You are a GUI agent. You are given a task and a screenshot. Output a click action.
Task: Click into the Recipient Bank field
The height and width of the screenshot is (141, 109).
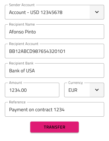coord(54,70)
